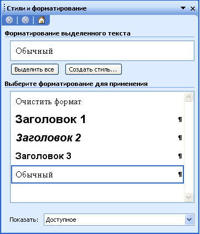Close the Стили и форматирование pane
Viewport: 200px width, 234px height.
193,8
